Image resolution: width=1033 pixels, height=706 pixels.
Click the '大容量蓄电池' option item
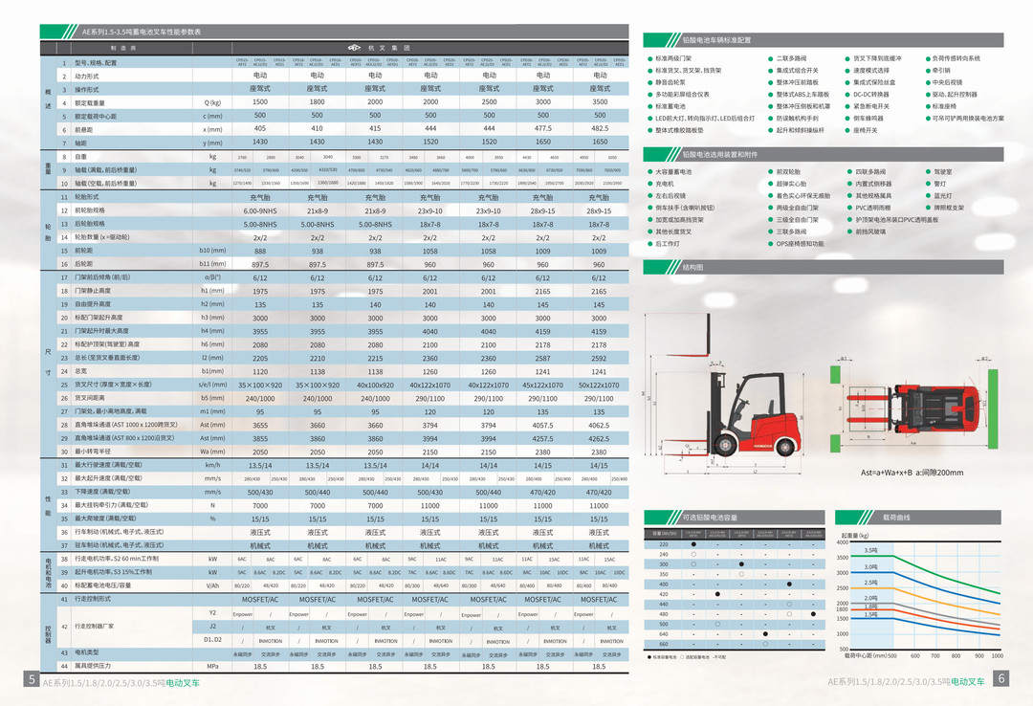coord(673,172)
